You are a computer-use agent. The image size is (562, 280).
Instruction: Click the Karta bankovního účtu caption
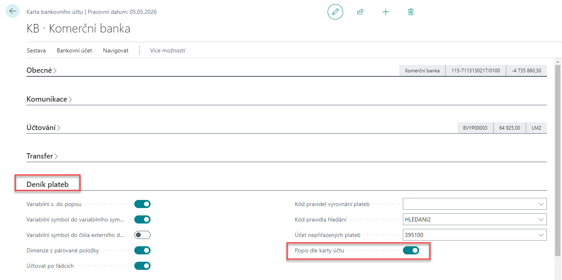click(x=55, y=12)
